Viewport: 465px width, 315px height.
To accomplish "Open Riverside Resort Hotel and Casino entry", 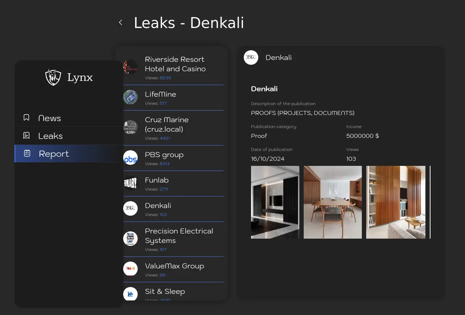I will tap(175, 64).
